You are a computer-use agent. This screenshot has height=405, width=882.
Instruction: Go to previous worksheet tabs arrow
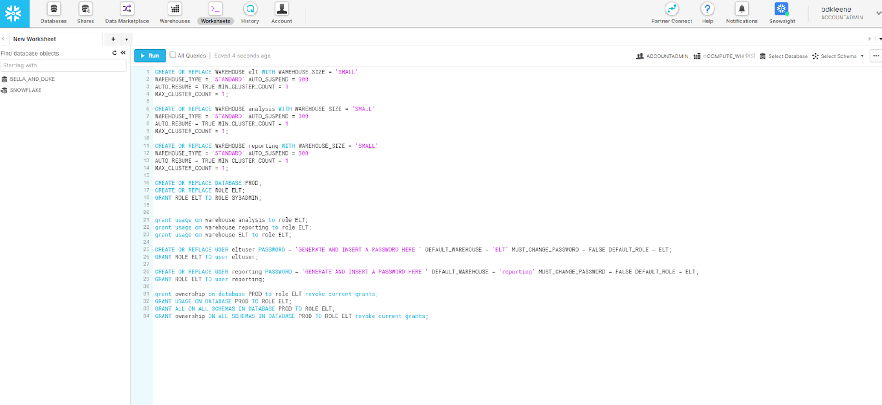[x=3, y=39]
